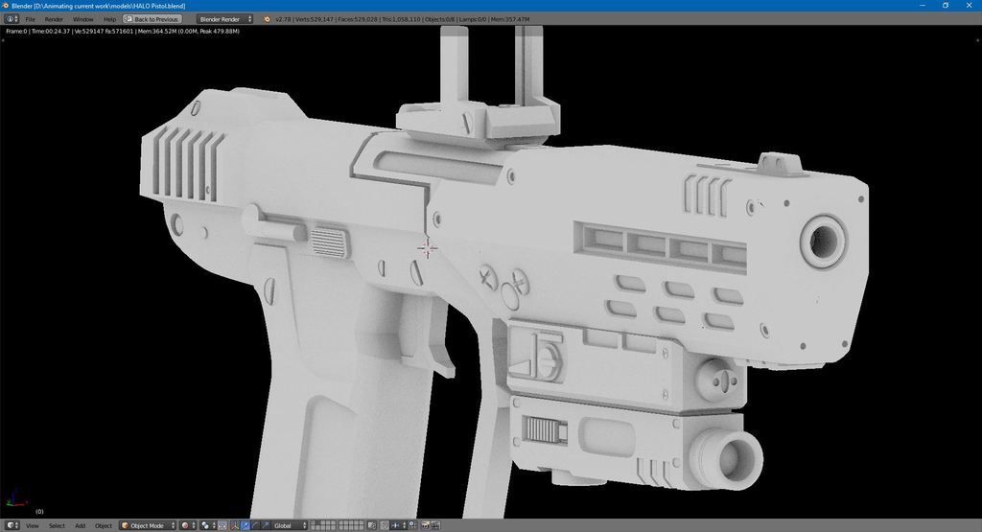Click the Blender logo icon in header
Viewport: 982px width, 532px height.
267,19
